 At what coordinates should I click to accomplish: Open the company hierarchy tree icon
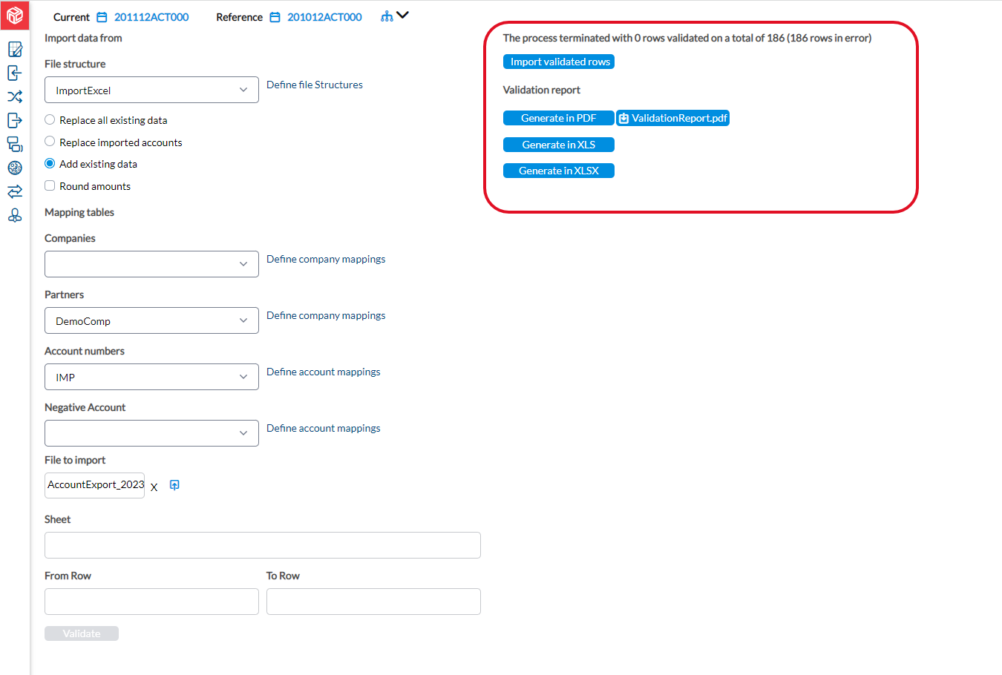[x=387, y=16]
